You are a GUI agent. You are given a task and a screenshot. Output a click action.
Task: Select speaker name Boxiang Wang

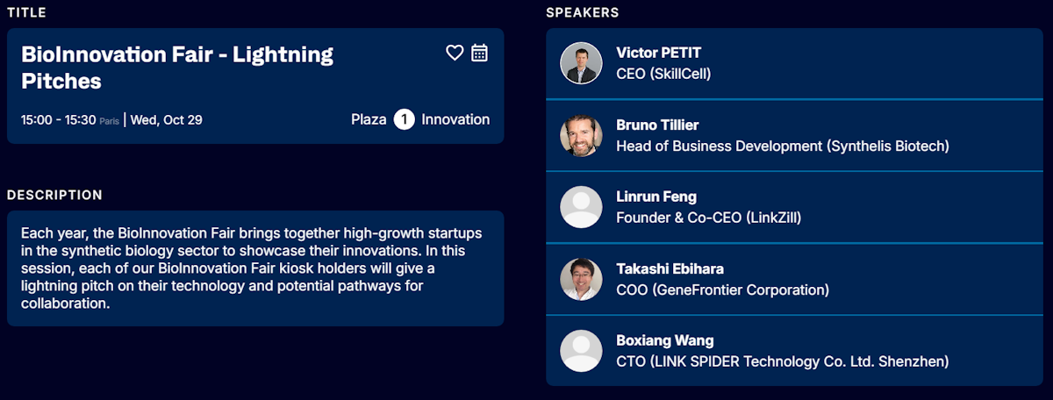click(x=664, y=340)
